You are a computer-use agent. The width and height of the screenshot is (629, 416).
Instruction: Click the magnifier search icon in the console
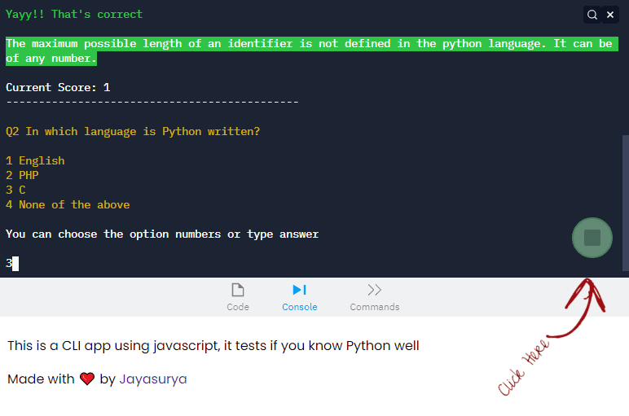tap(592, 15)
